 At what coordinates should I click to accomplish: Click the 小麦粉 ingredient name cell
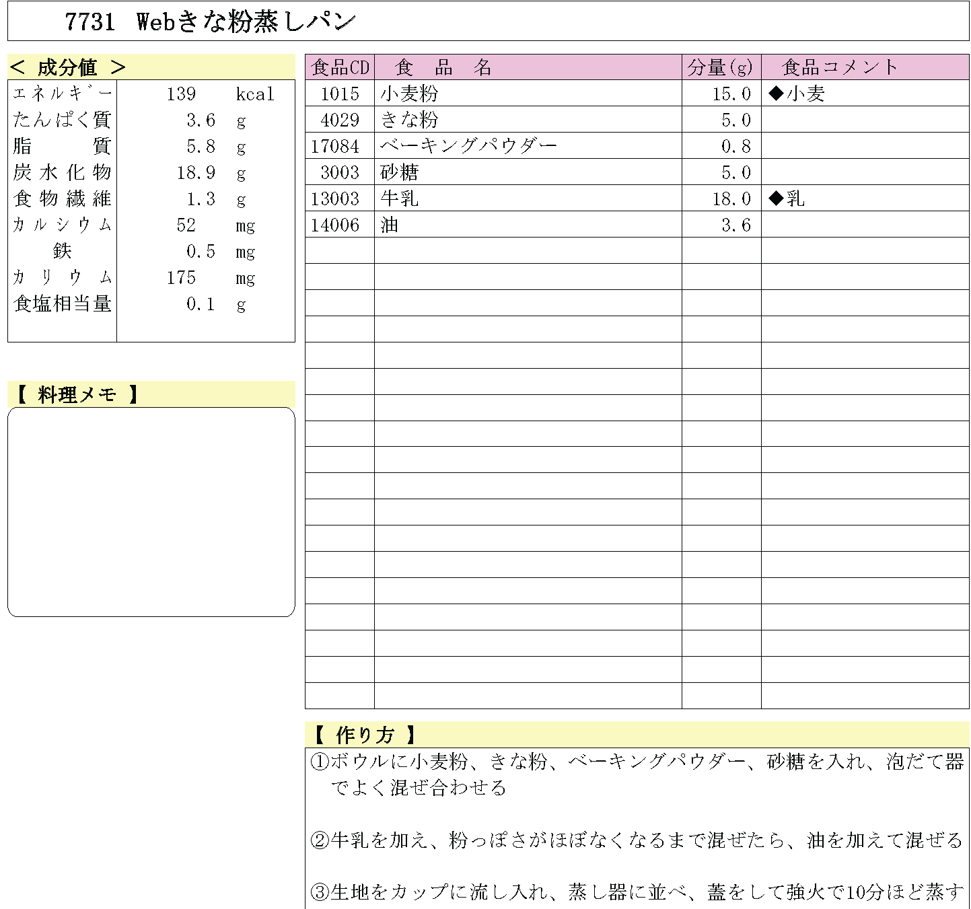pyautogui.click(x=409, y=94)
